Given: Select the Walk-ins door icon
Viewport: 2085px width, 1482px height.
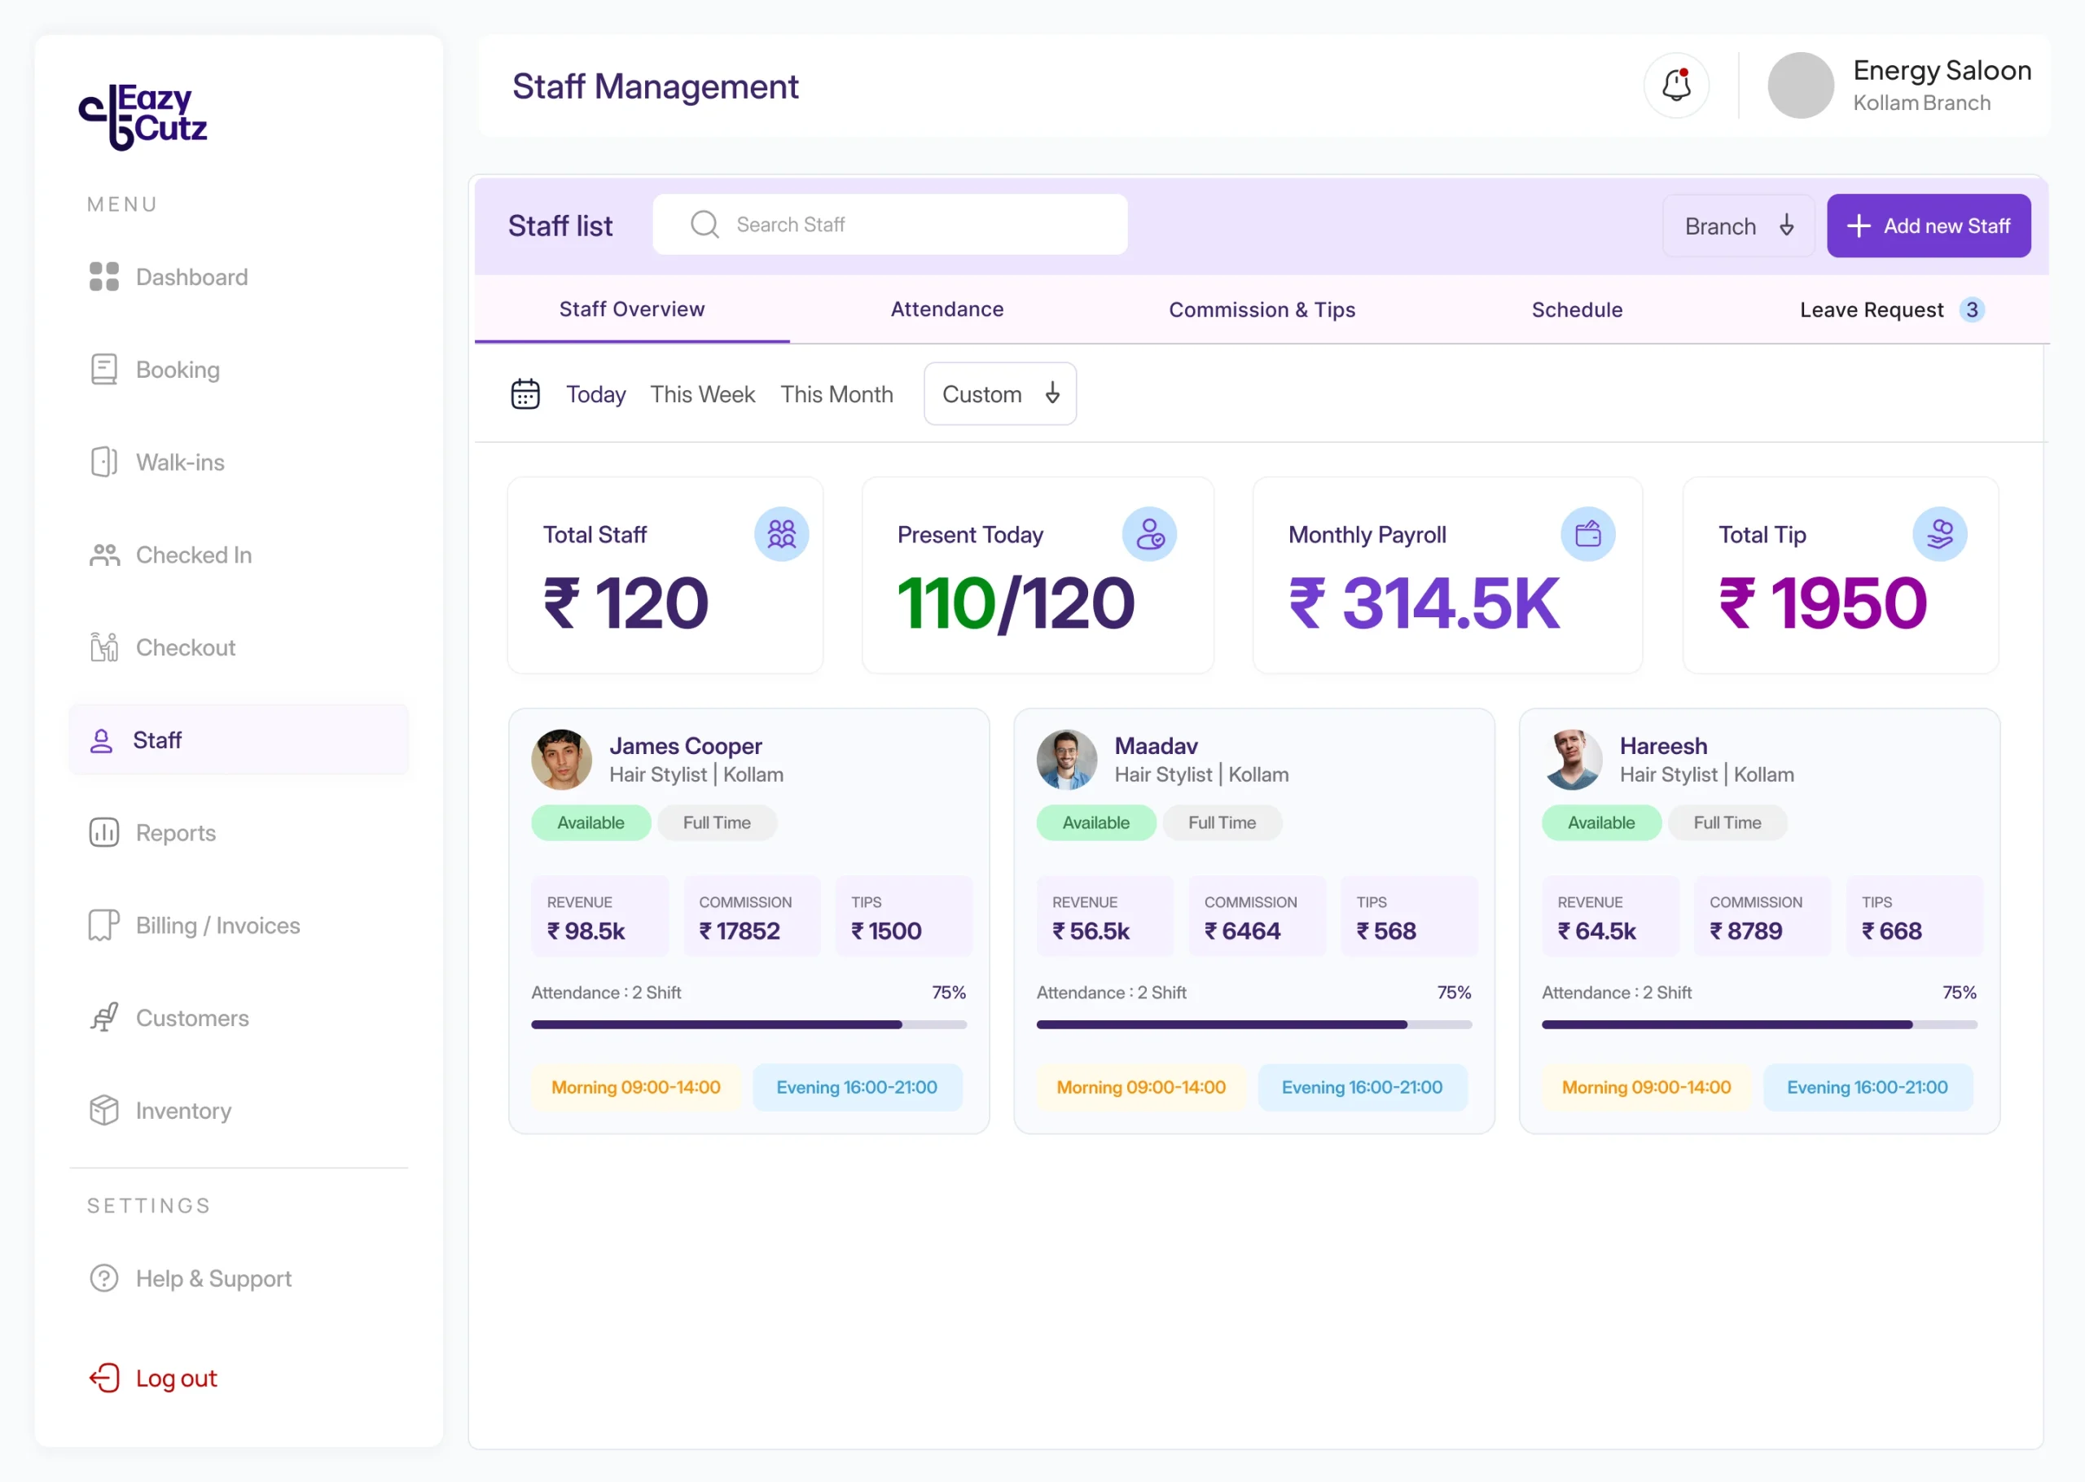Looking at the screenshot, I should pyautogui.click(x=104, y=462).
